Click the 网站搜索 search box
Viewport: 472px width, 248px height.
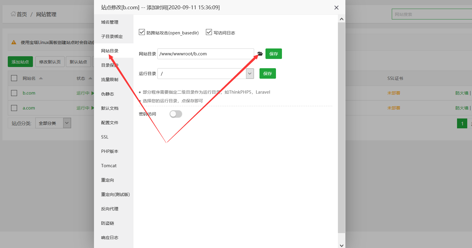432,14
